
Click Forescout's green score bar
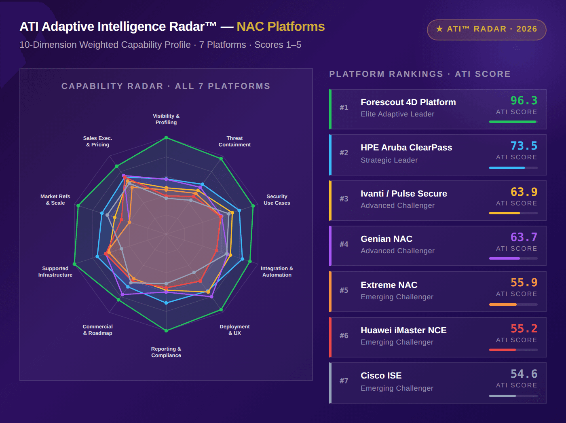(513, 122)
